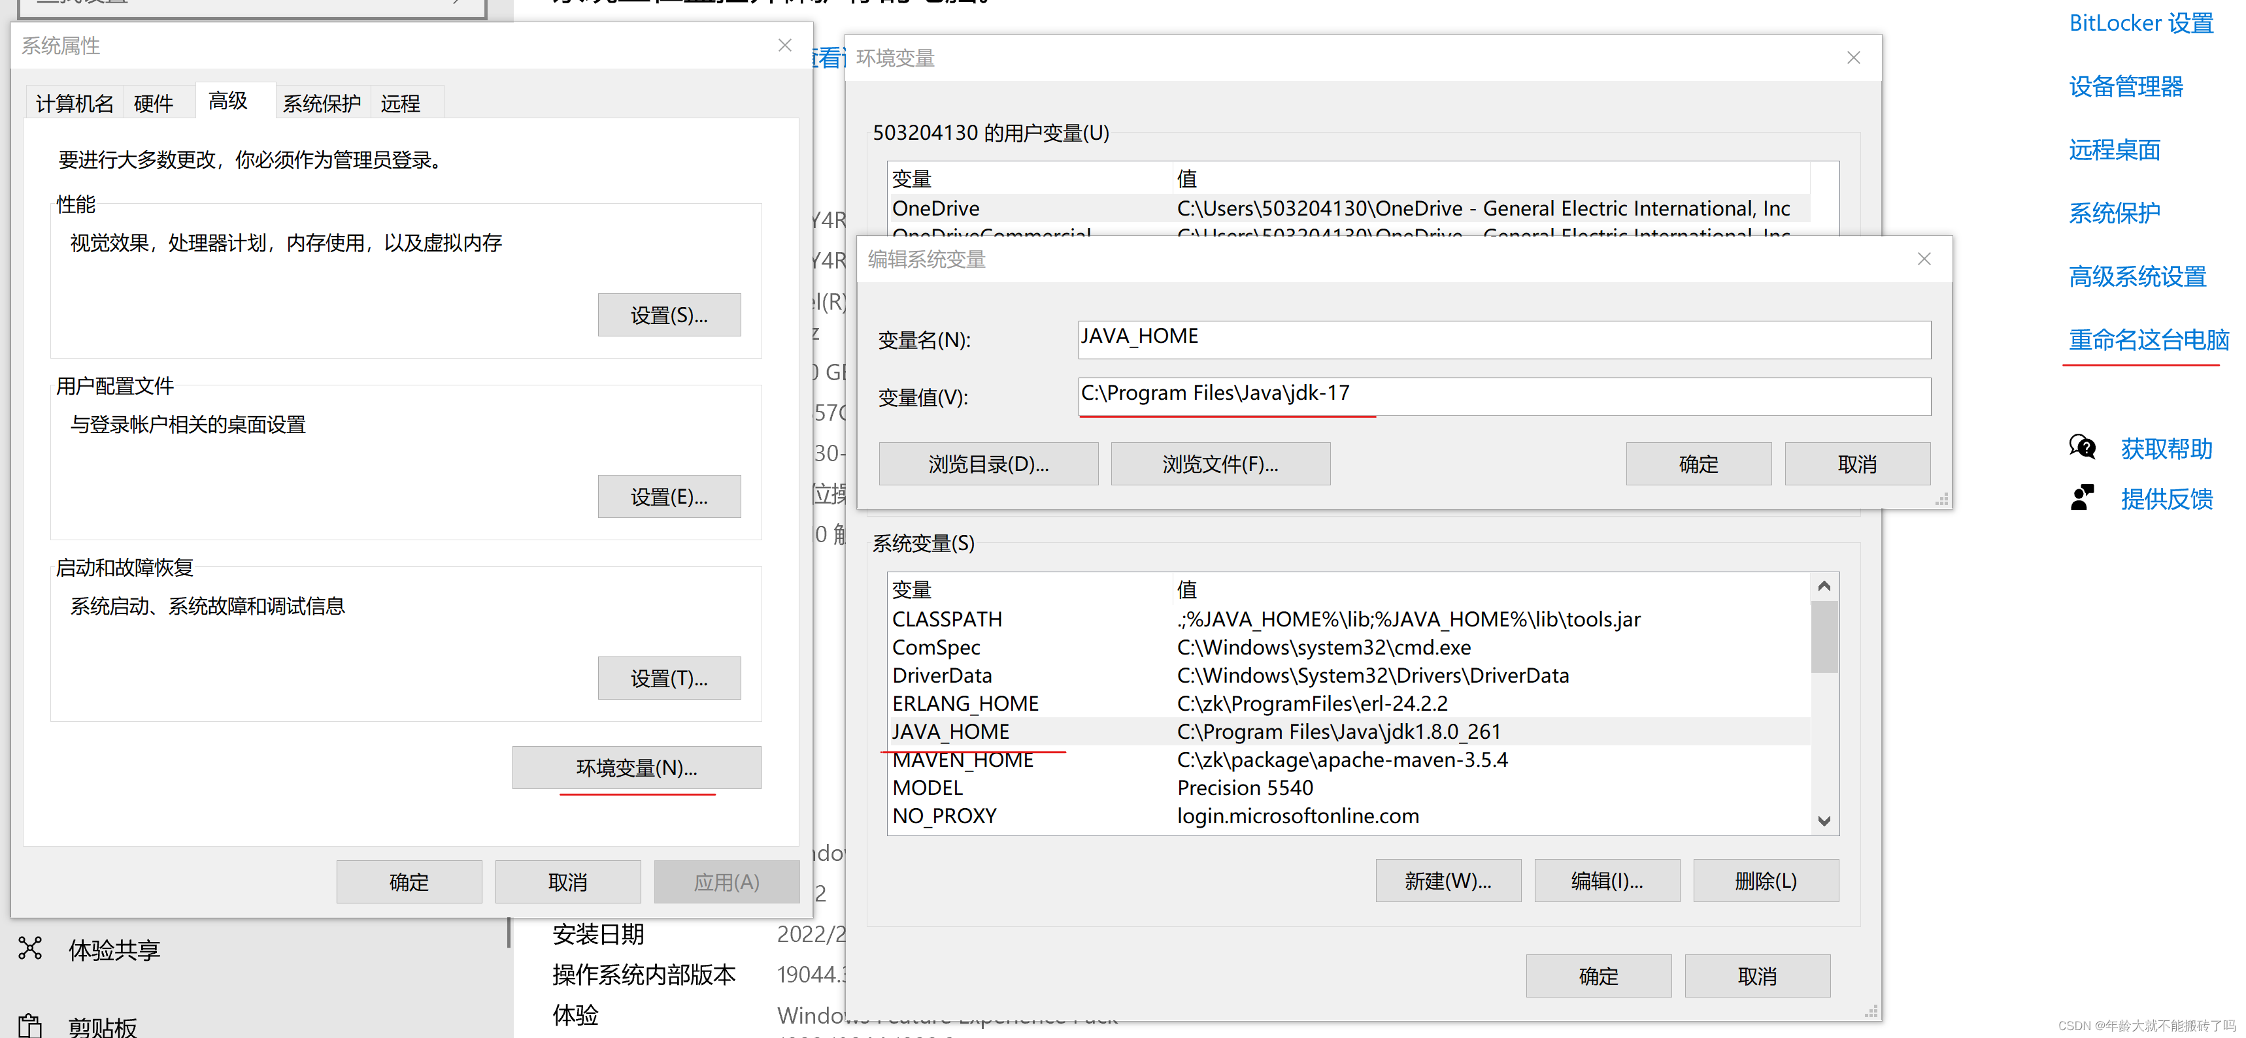The height and width of the screenshot is (1038, 2246).
Task: Click 重命名这台电脑 link
Action: (2149, 339)
